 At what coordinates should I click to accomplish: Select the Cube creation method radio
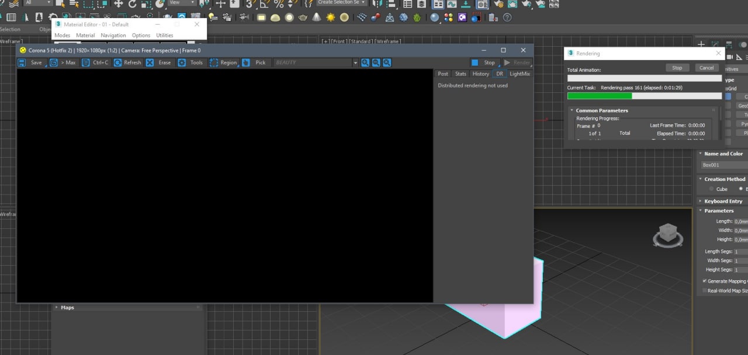(711, 189)
